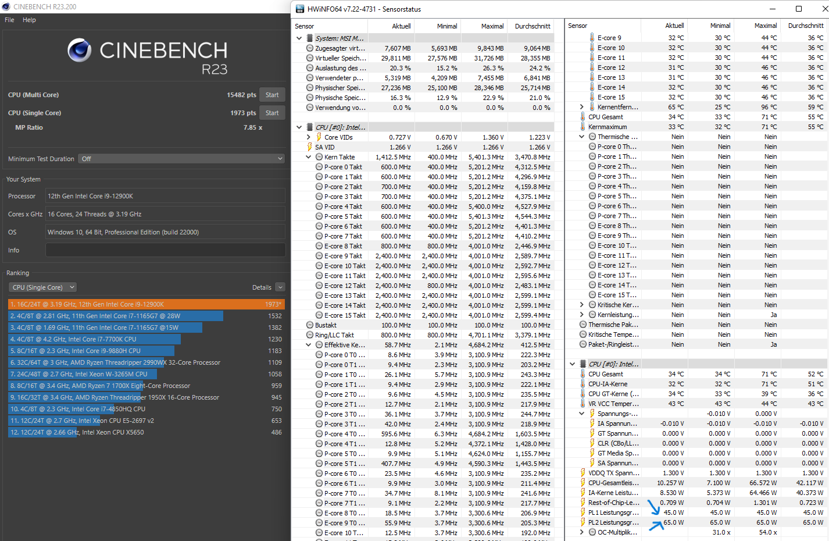Open the CPU (Single Core) ranking dropdown

(x=42, y=287)
